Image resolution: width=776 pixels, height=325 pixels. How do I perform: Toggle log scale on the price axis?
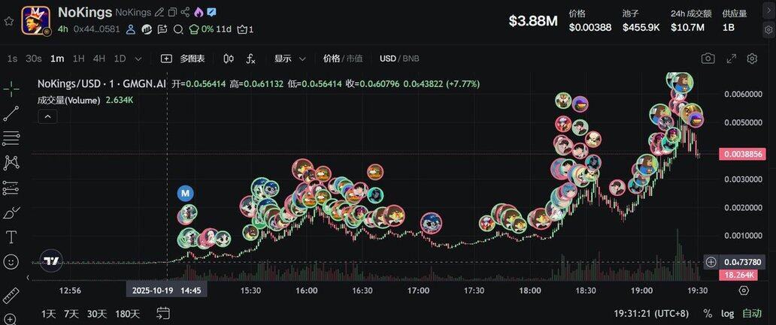[727, 314]
